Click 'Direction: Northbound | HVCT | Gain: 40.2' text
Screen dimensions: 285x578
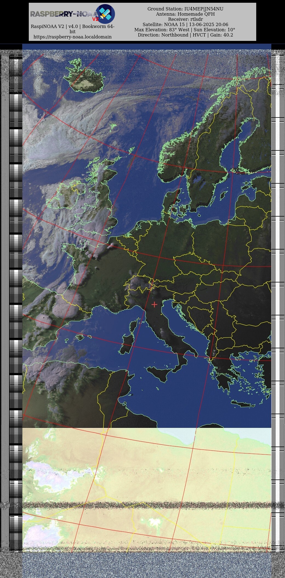coord(185,35)
